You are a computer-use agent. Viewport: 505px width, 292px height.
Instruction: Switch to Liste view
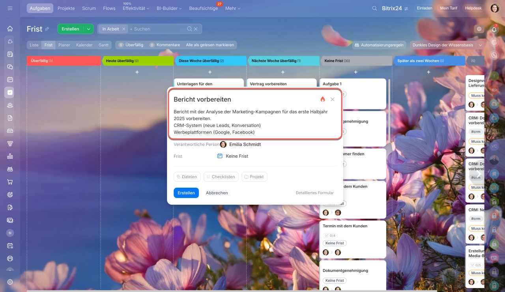click(x=34, y=45)
